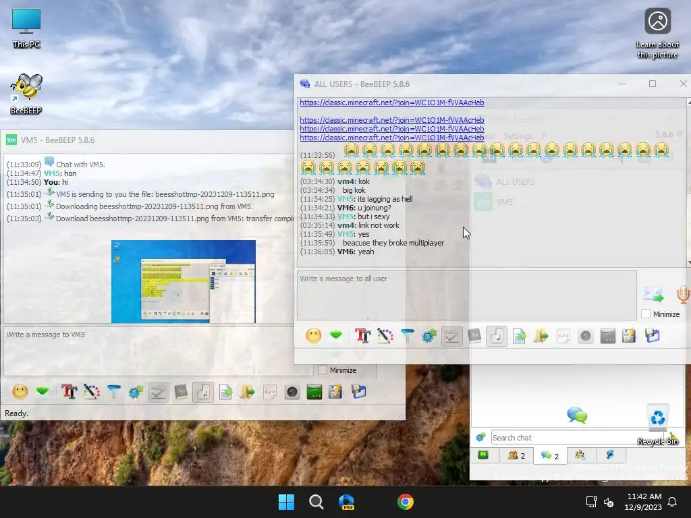
Task: Click scroll-up arrow of ALL USERS chat
Action: pyautogui.click(x=688, y=103)
